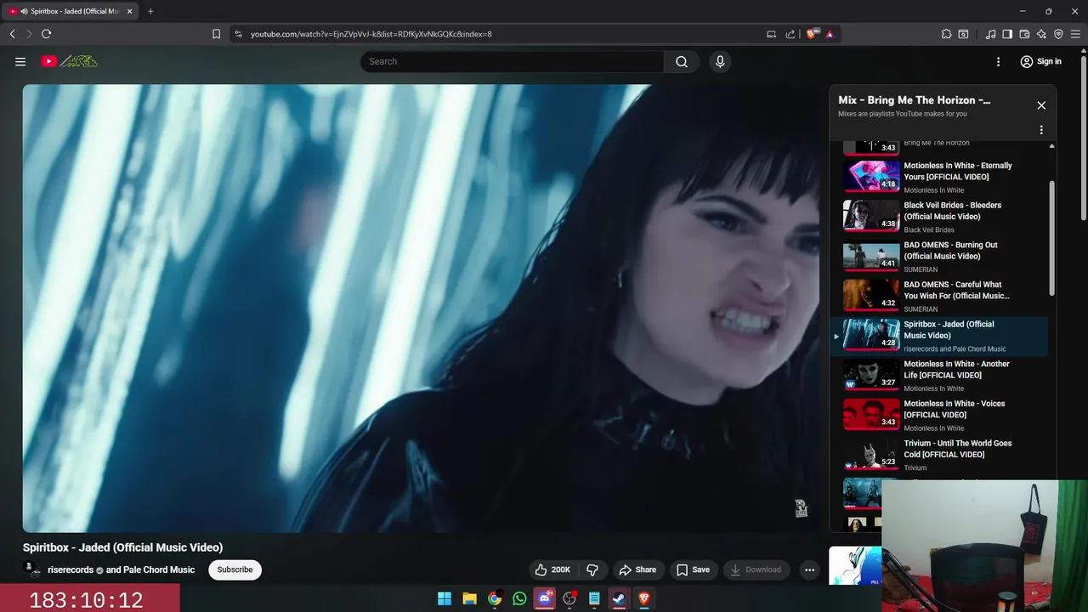Open Brave Wallet icon

(x=1024, y=34)
